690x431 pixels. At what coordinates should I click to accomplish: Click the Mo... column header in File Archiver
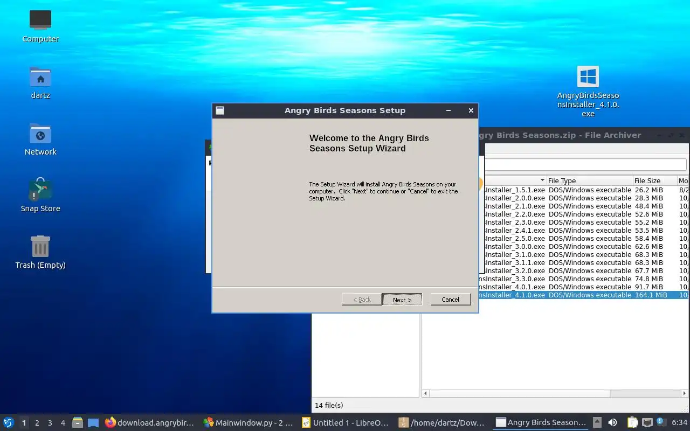684,180
